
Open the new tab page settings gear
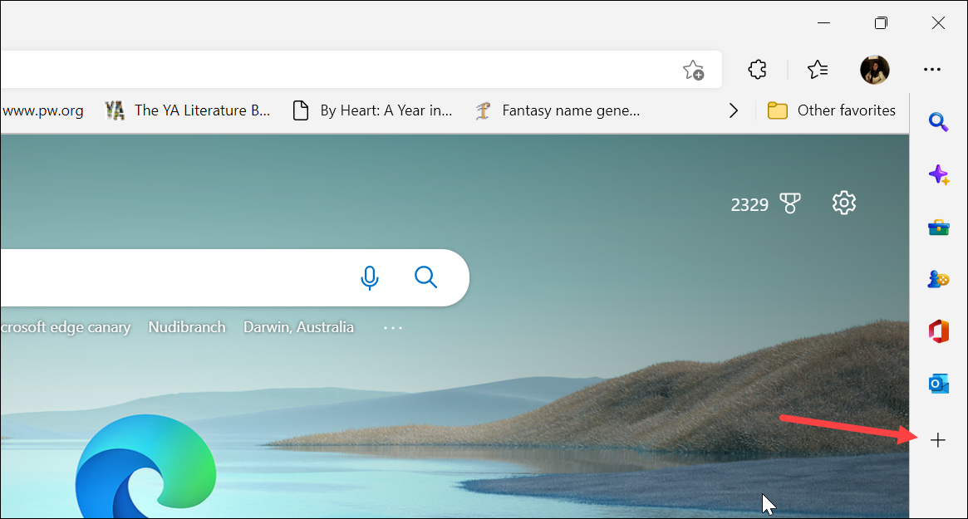(x=844, y=202)
